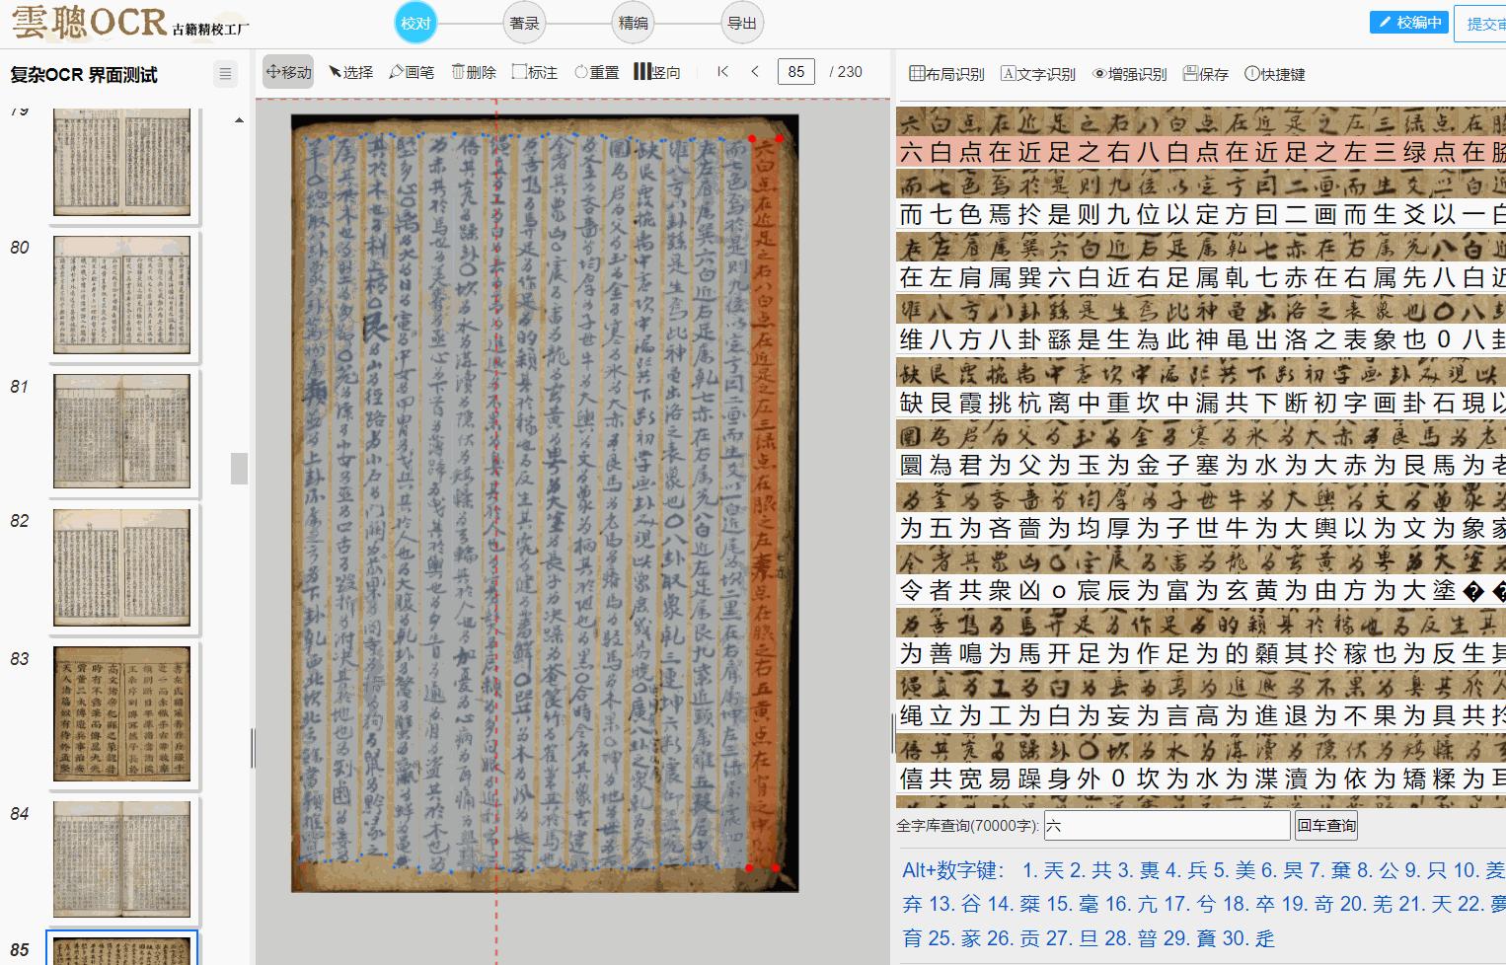This screenshot has width=1506, height=965.
Task: Choose candidate character 9. 只
Action: pos(1425,870)
